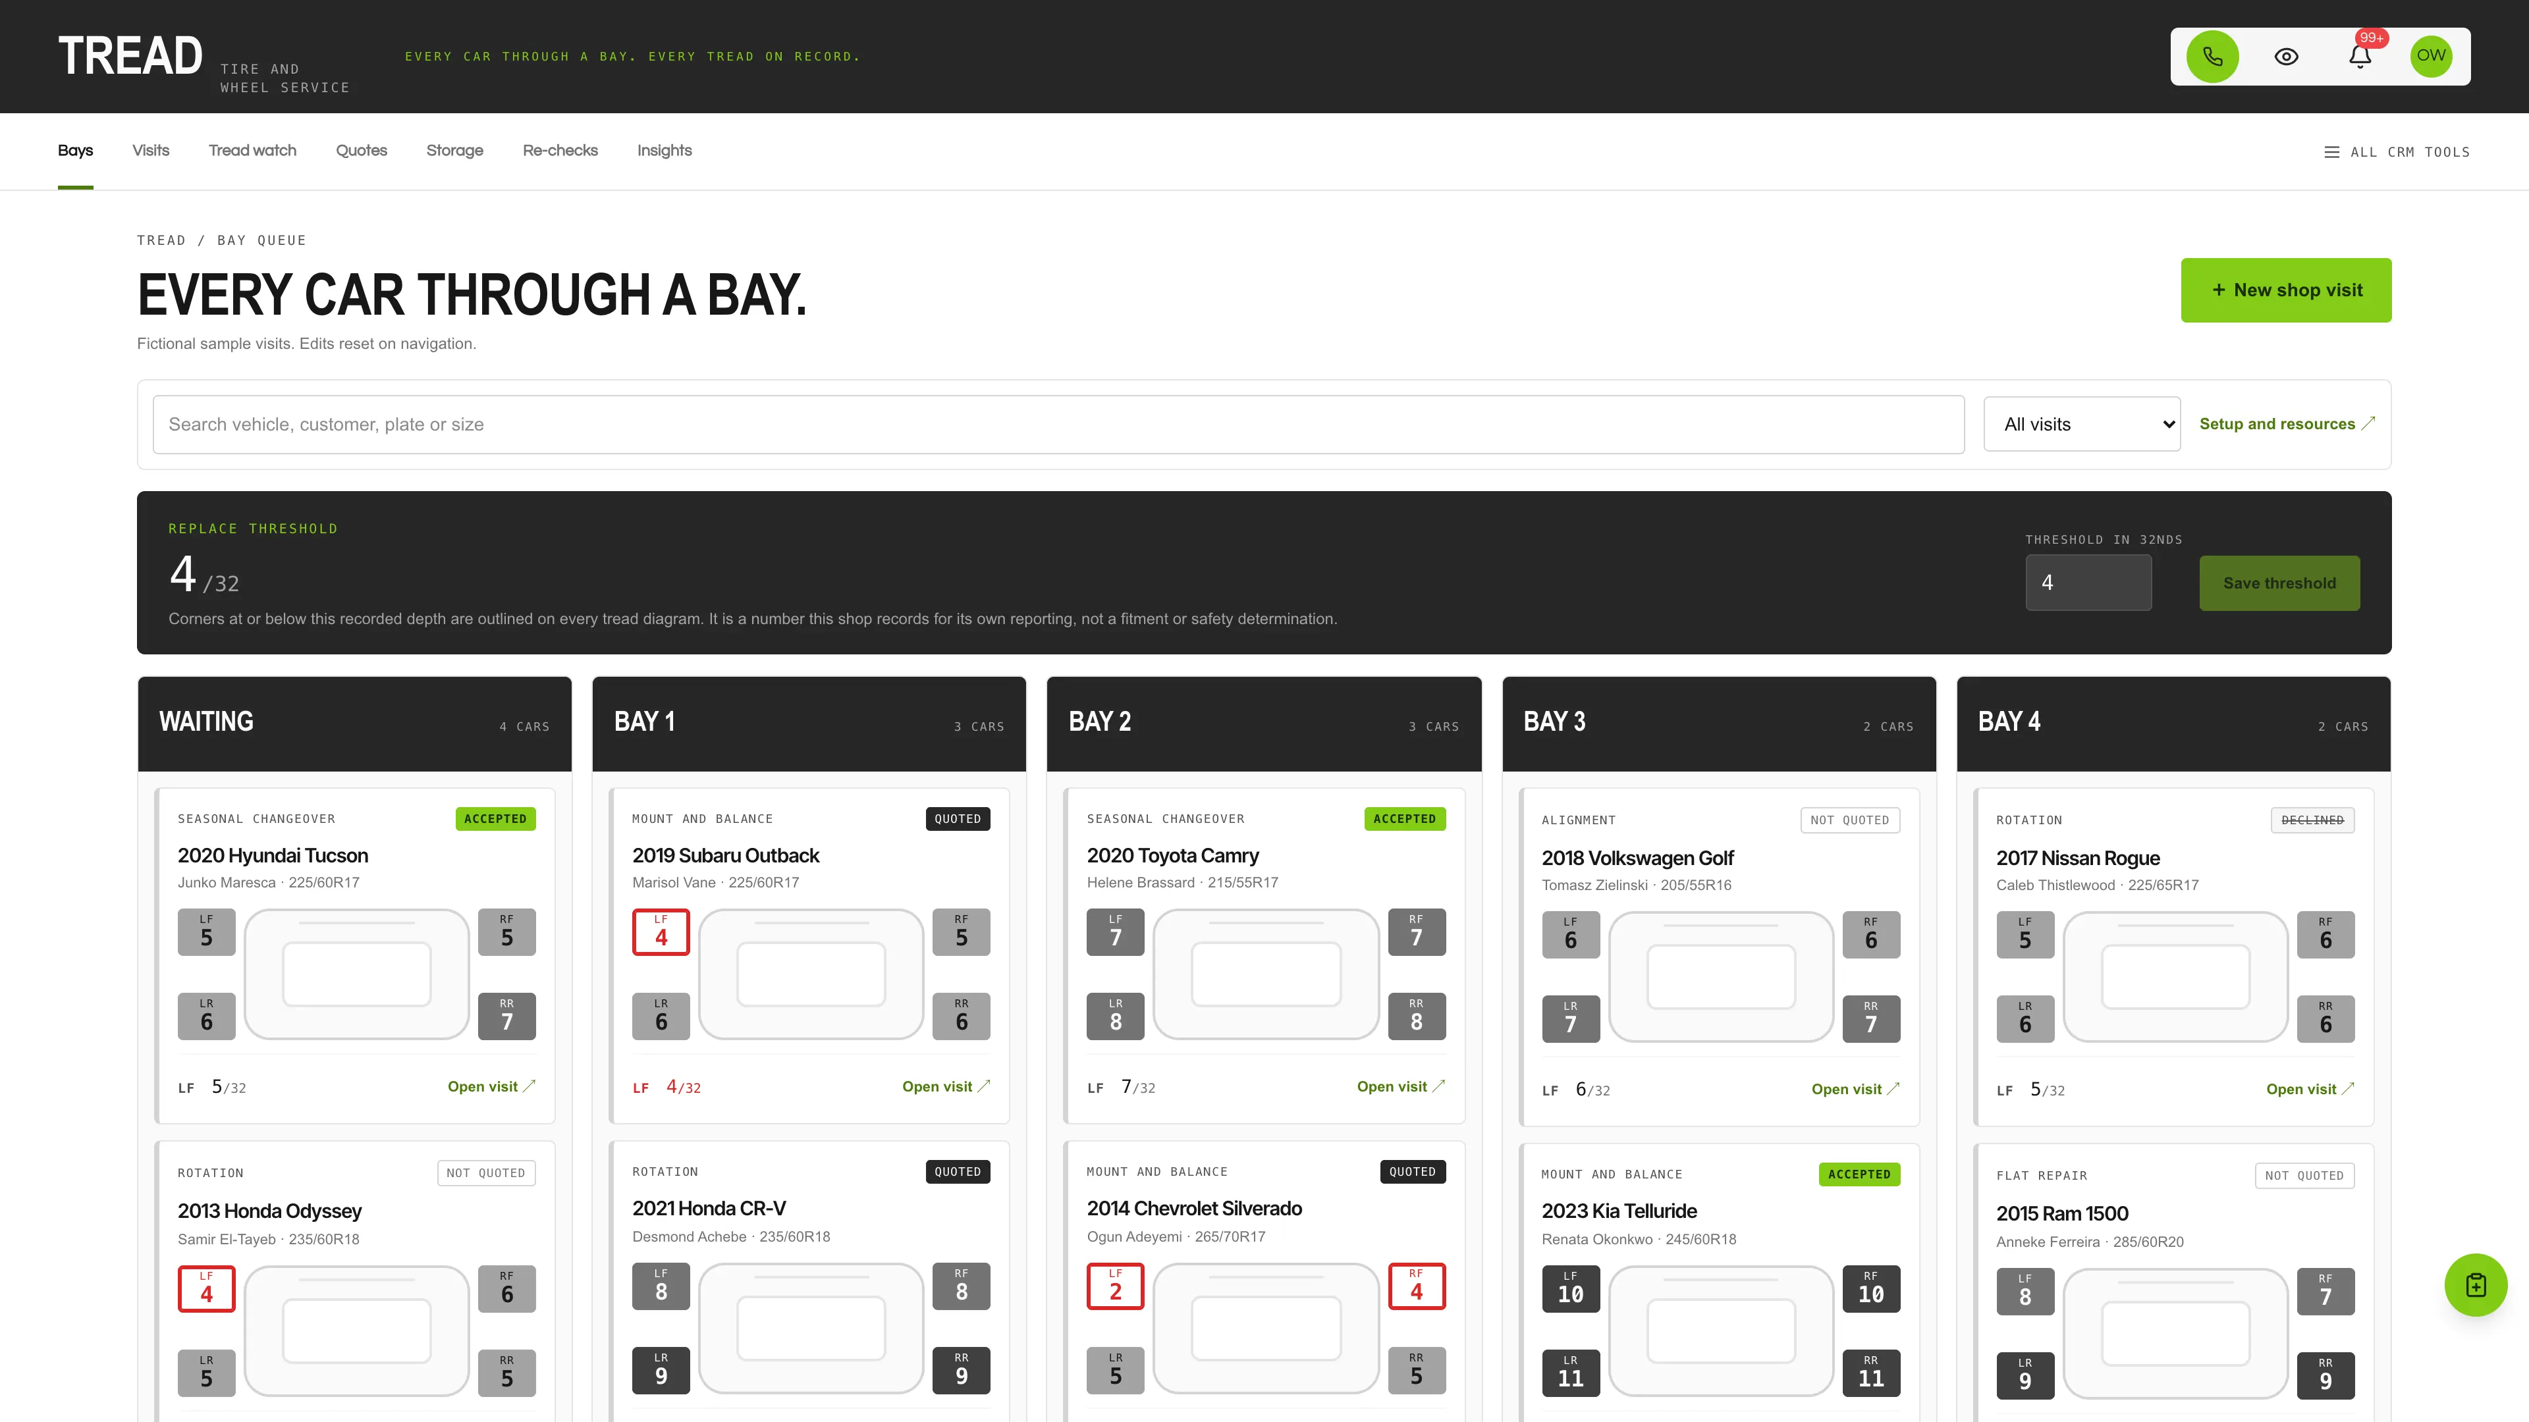The height and width of the screenshot is (1422, 2529).
Task: Click the floating green clipboard button
Action: pos(2475,1284)
